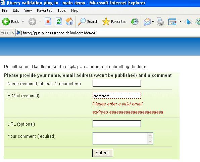
Task: Click the grey Forward arrow icon
Action: (32, 22)
